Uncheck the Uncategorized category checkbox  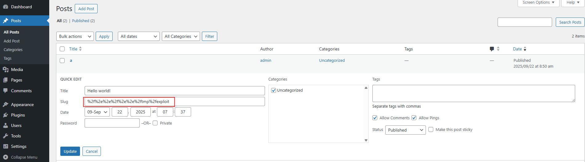click(274, 90)
